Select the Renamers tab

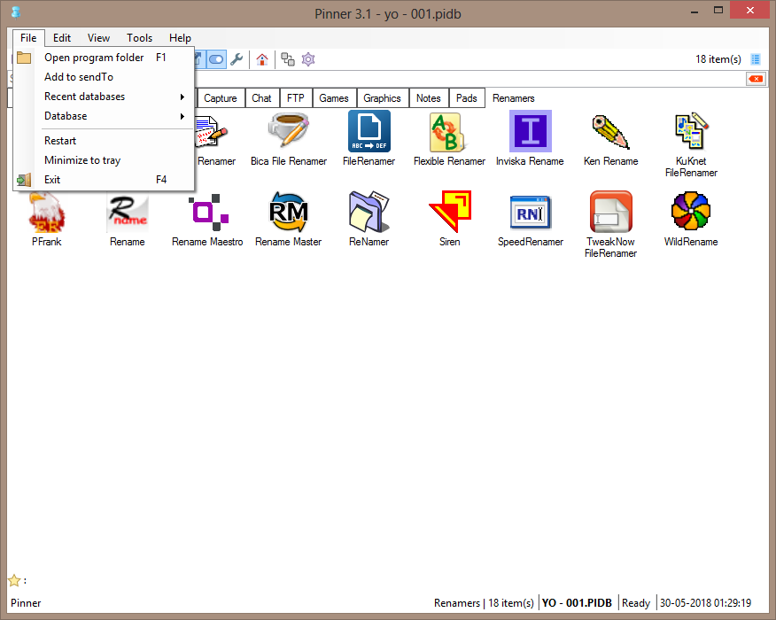[x=513, y=98]
